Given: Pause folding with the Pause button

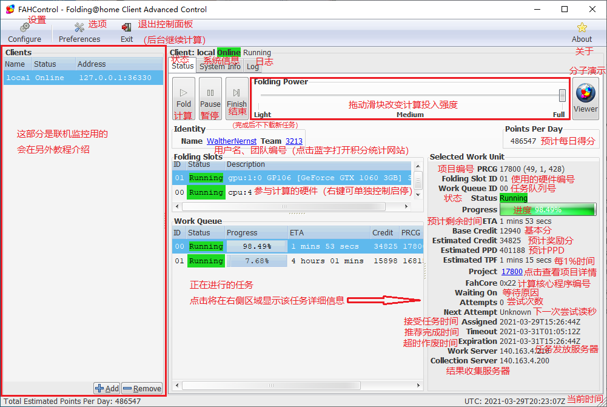Looking at the screenshot, I should pyautogui.click(x=210, y=98).
